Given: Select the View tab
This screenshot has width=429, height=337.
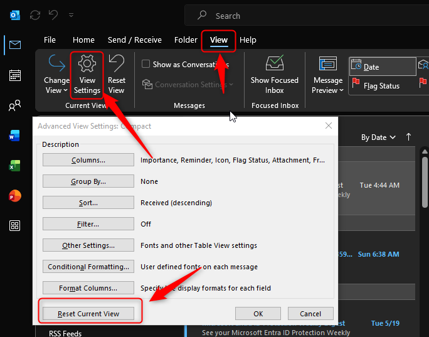Looking at the screenshot, I should tap(219, 40).
